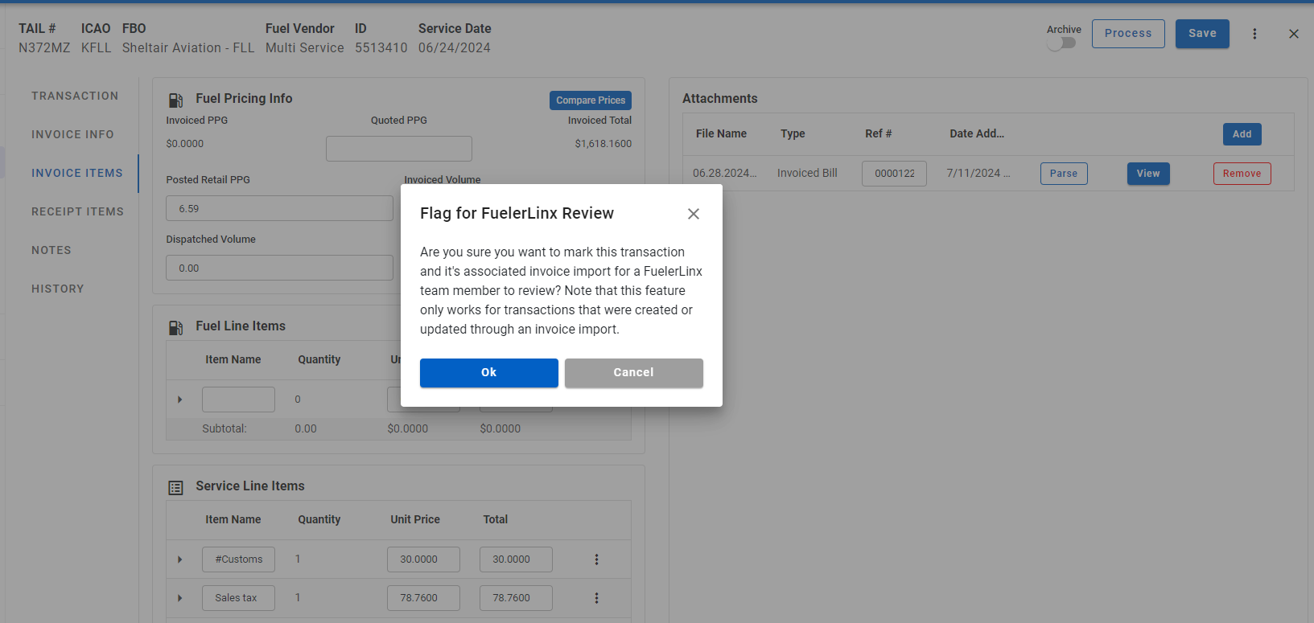Image resolution: width=1314 pixels, height=623 pixels.
Task: Click the Fuel Vendor name Multi Service
Action: coord(305,48)
